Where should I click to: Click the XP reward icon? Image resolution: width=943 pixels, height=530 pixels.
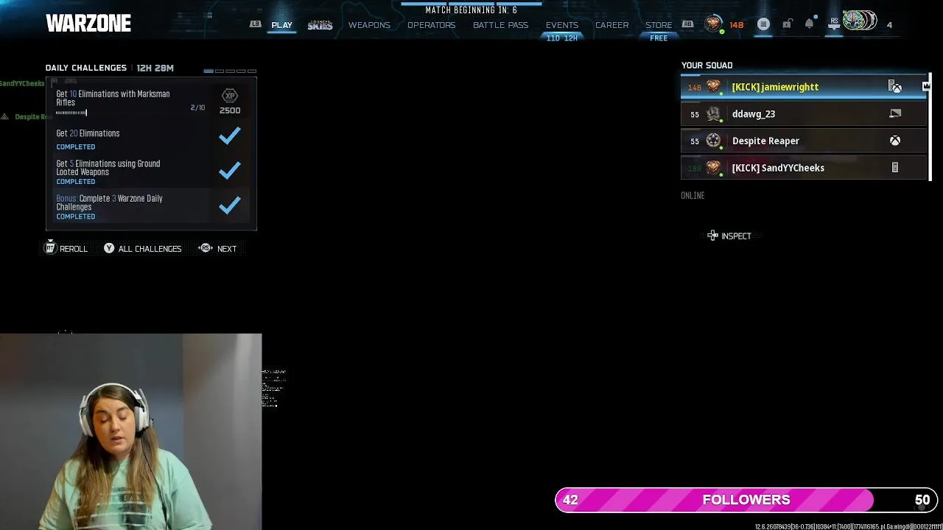[230, 96]
